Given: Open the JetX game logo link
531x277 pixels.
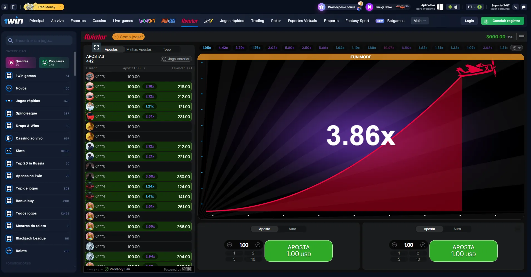Looking at the screenshot, I should pos(209,21).
